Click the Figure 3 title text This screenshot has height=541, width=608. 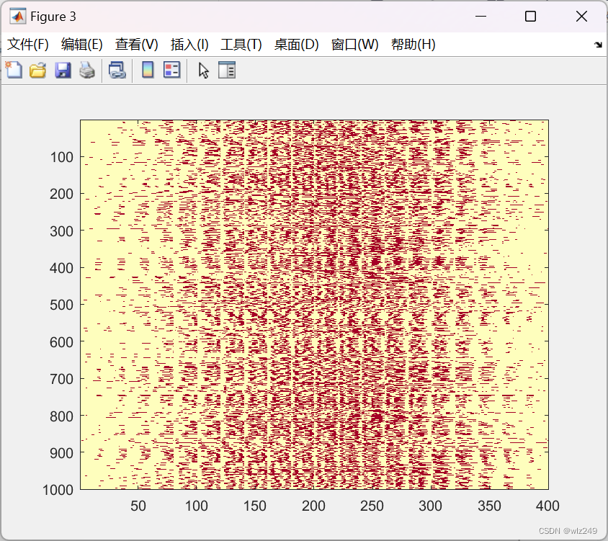(x=53, y=17)
